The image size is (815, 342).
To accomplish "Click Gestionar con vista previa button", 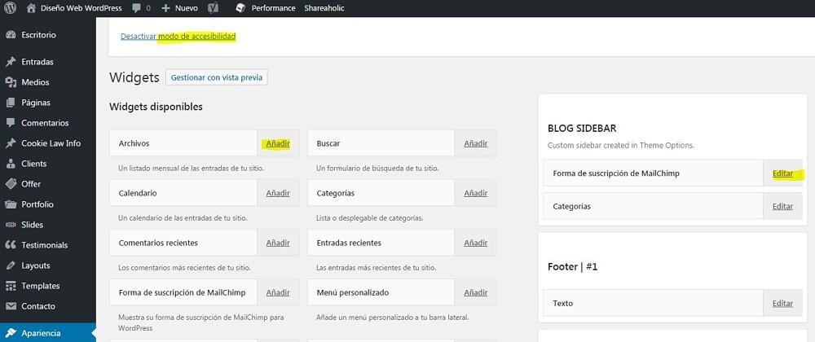I will 217,77.
